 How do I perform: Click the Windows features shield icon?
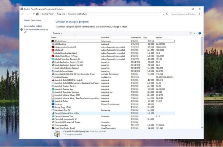coord(22,30)
